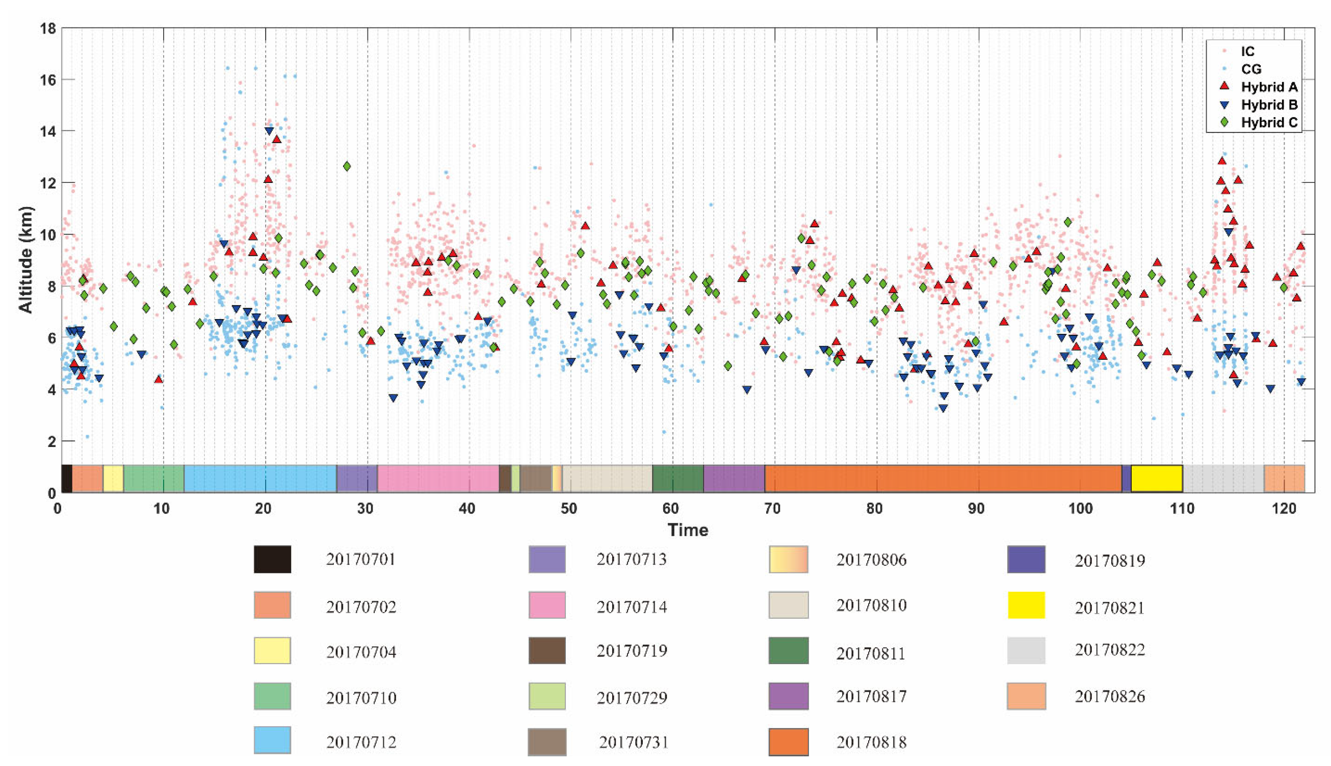Click the lavender 20170713 timeline segment

(357, 479)
